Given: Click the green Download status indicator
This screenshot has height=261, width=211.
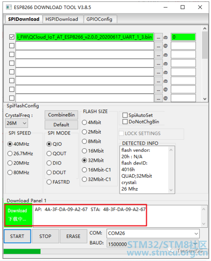Looking at the screenshot, I should click(x=18, y=215).
